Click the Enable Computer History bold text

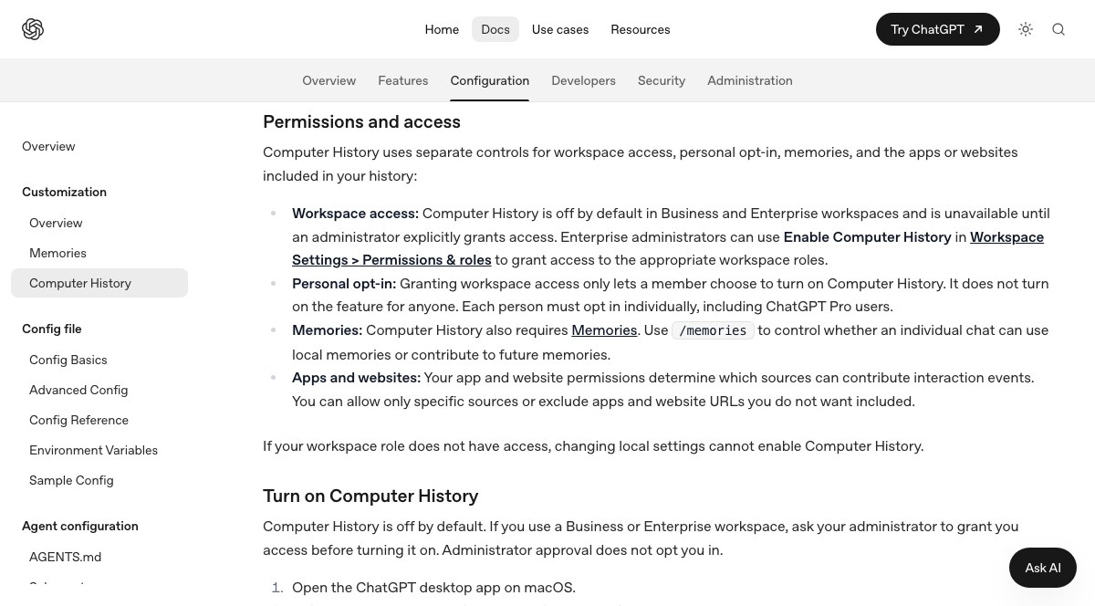pyautogui.click(x=867, y=236)
